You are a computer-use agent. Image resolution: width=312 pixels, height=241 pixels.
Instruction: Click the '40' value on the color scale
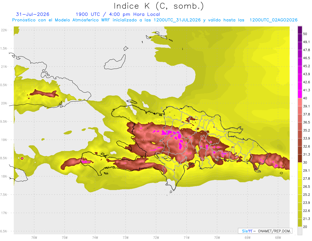coord(305,98)
